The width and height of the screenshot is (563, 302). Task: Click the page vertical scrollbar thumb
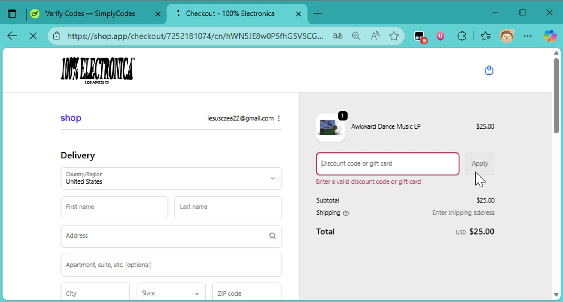pyautogui.click(x=556, y=96)
